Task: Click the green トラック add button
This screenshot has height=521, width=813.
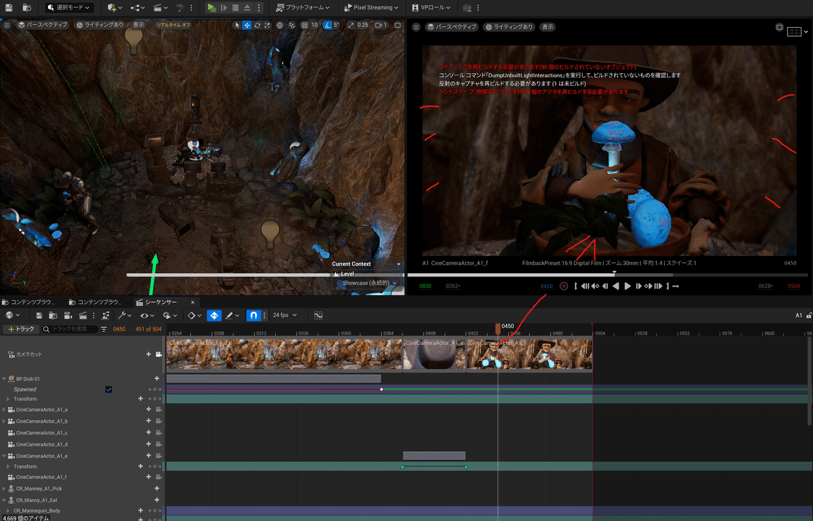Action: click(20, 329)
